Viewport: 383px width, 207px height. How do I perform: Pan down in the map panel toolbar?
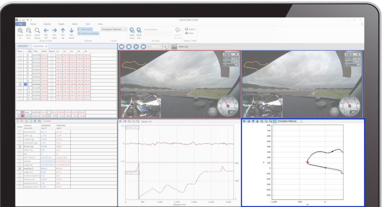[257, 121]
